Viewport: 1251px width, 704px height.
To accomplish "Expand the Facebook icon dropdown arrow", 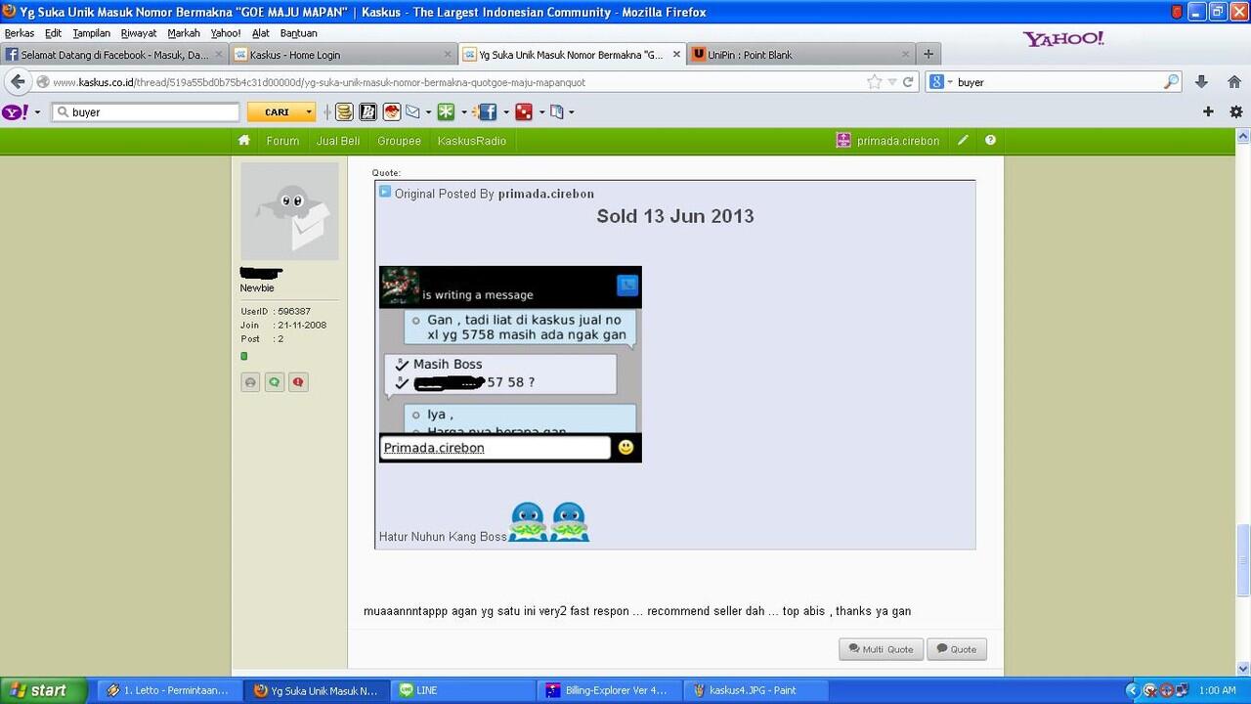I will tap(505, 112).
